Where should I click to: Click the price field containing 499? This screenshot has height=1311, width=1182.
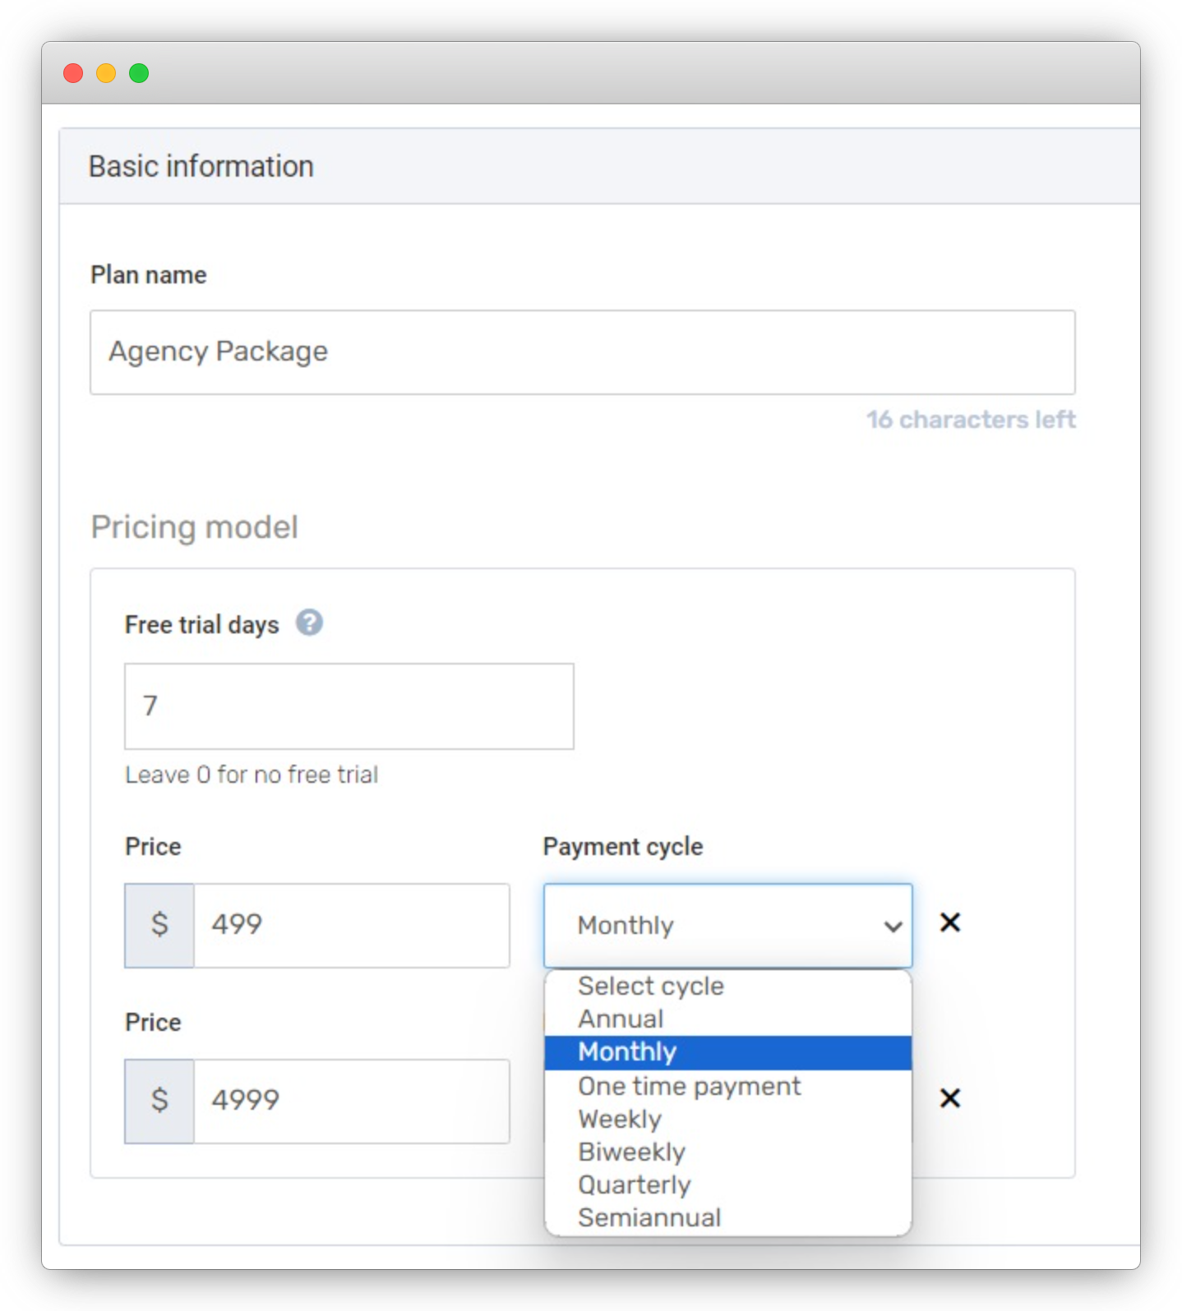(352, 926)
